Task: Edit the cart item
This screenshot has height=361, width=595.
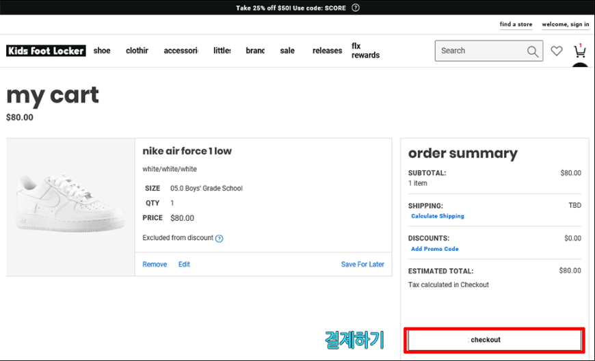Action: point(184,265)
